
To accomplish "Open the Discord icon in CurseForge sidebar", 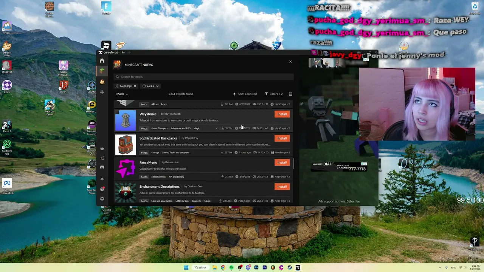I will pos(102,167).
